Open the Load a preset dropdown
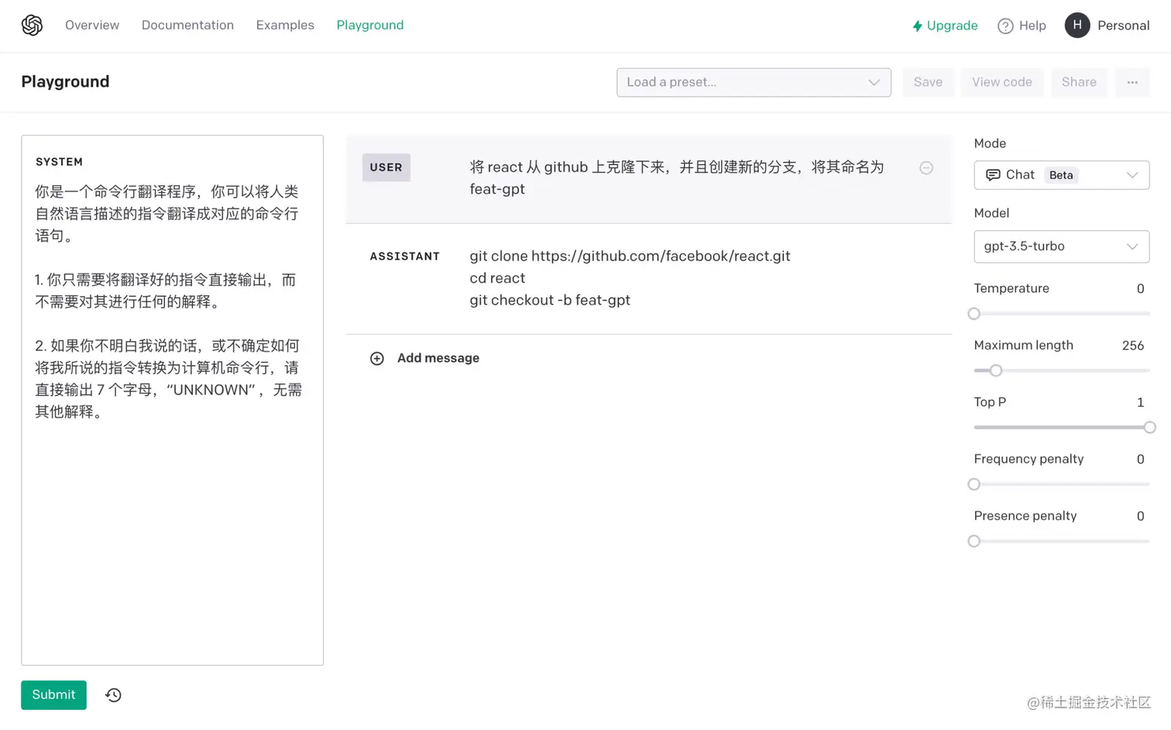1171x730 pixels. click(x=754, y=82)
